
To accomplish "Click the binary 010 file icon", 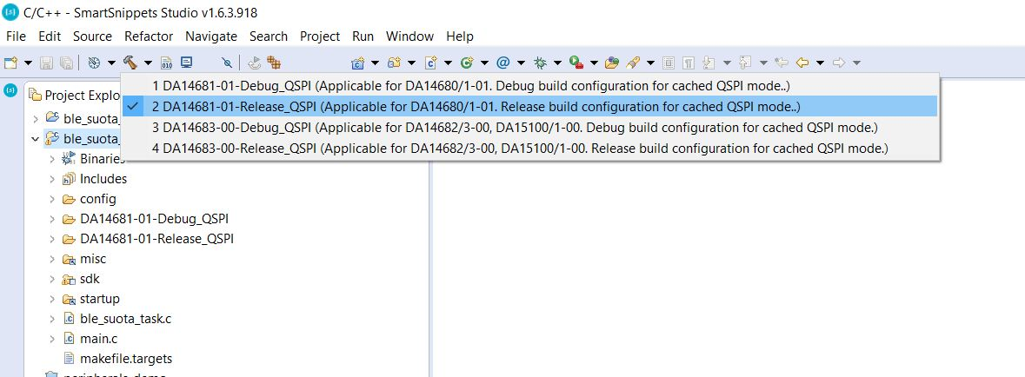I will click(x=167, y=63).
